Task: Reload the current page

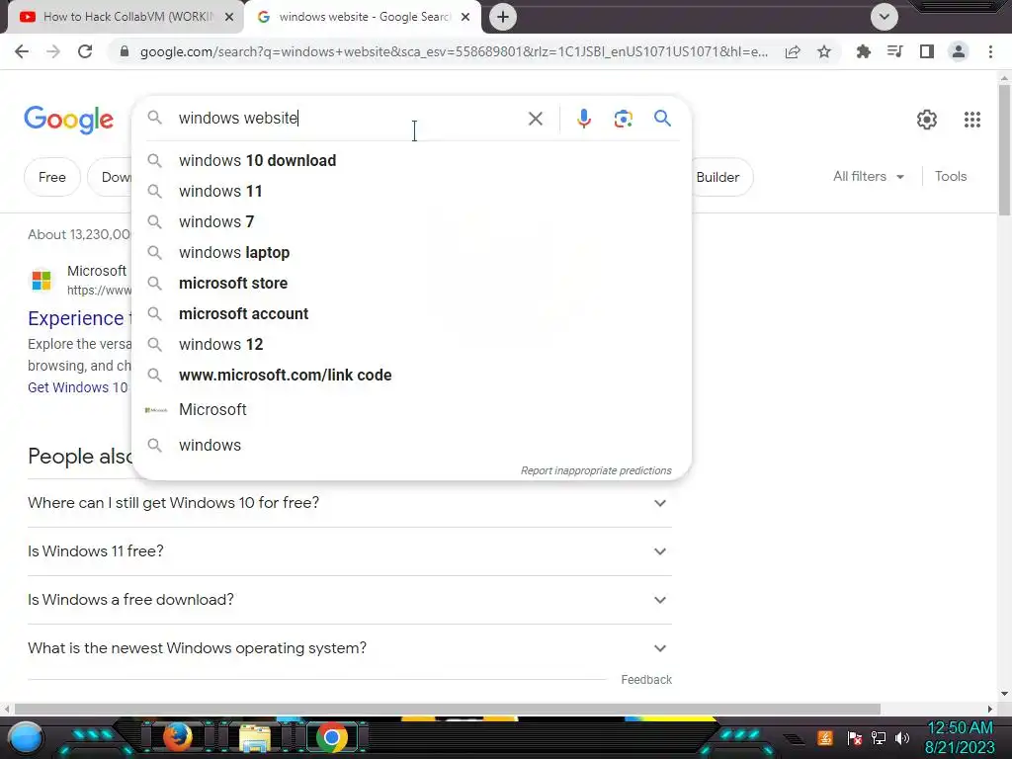Action: 85,51
